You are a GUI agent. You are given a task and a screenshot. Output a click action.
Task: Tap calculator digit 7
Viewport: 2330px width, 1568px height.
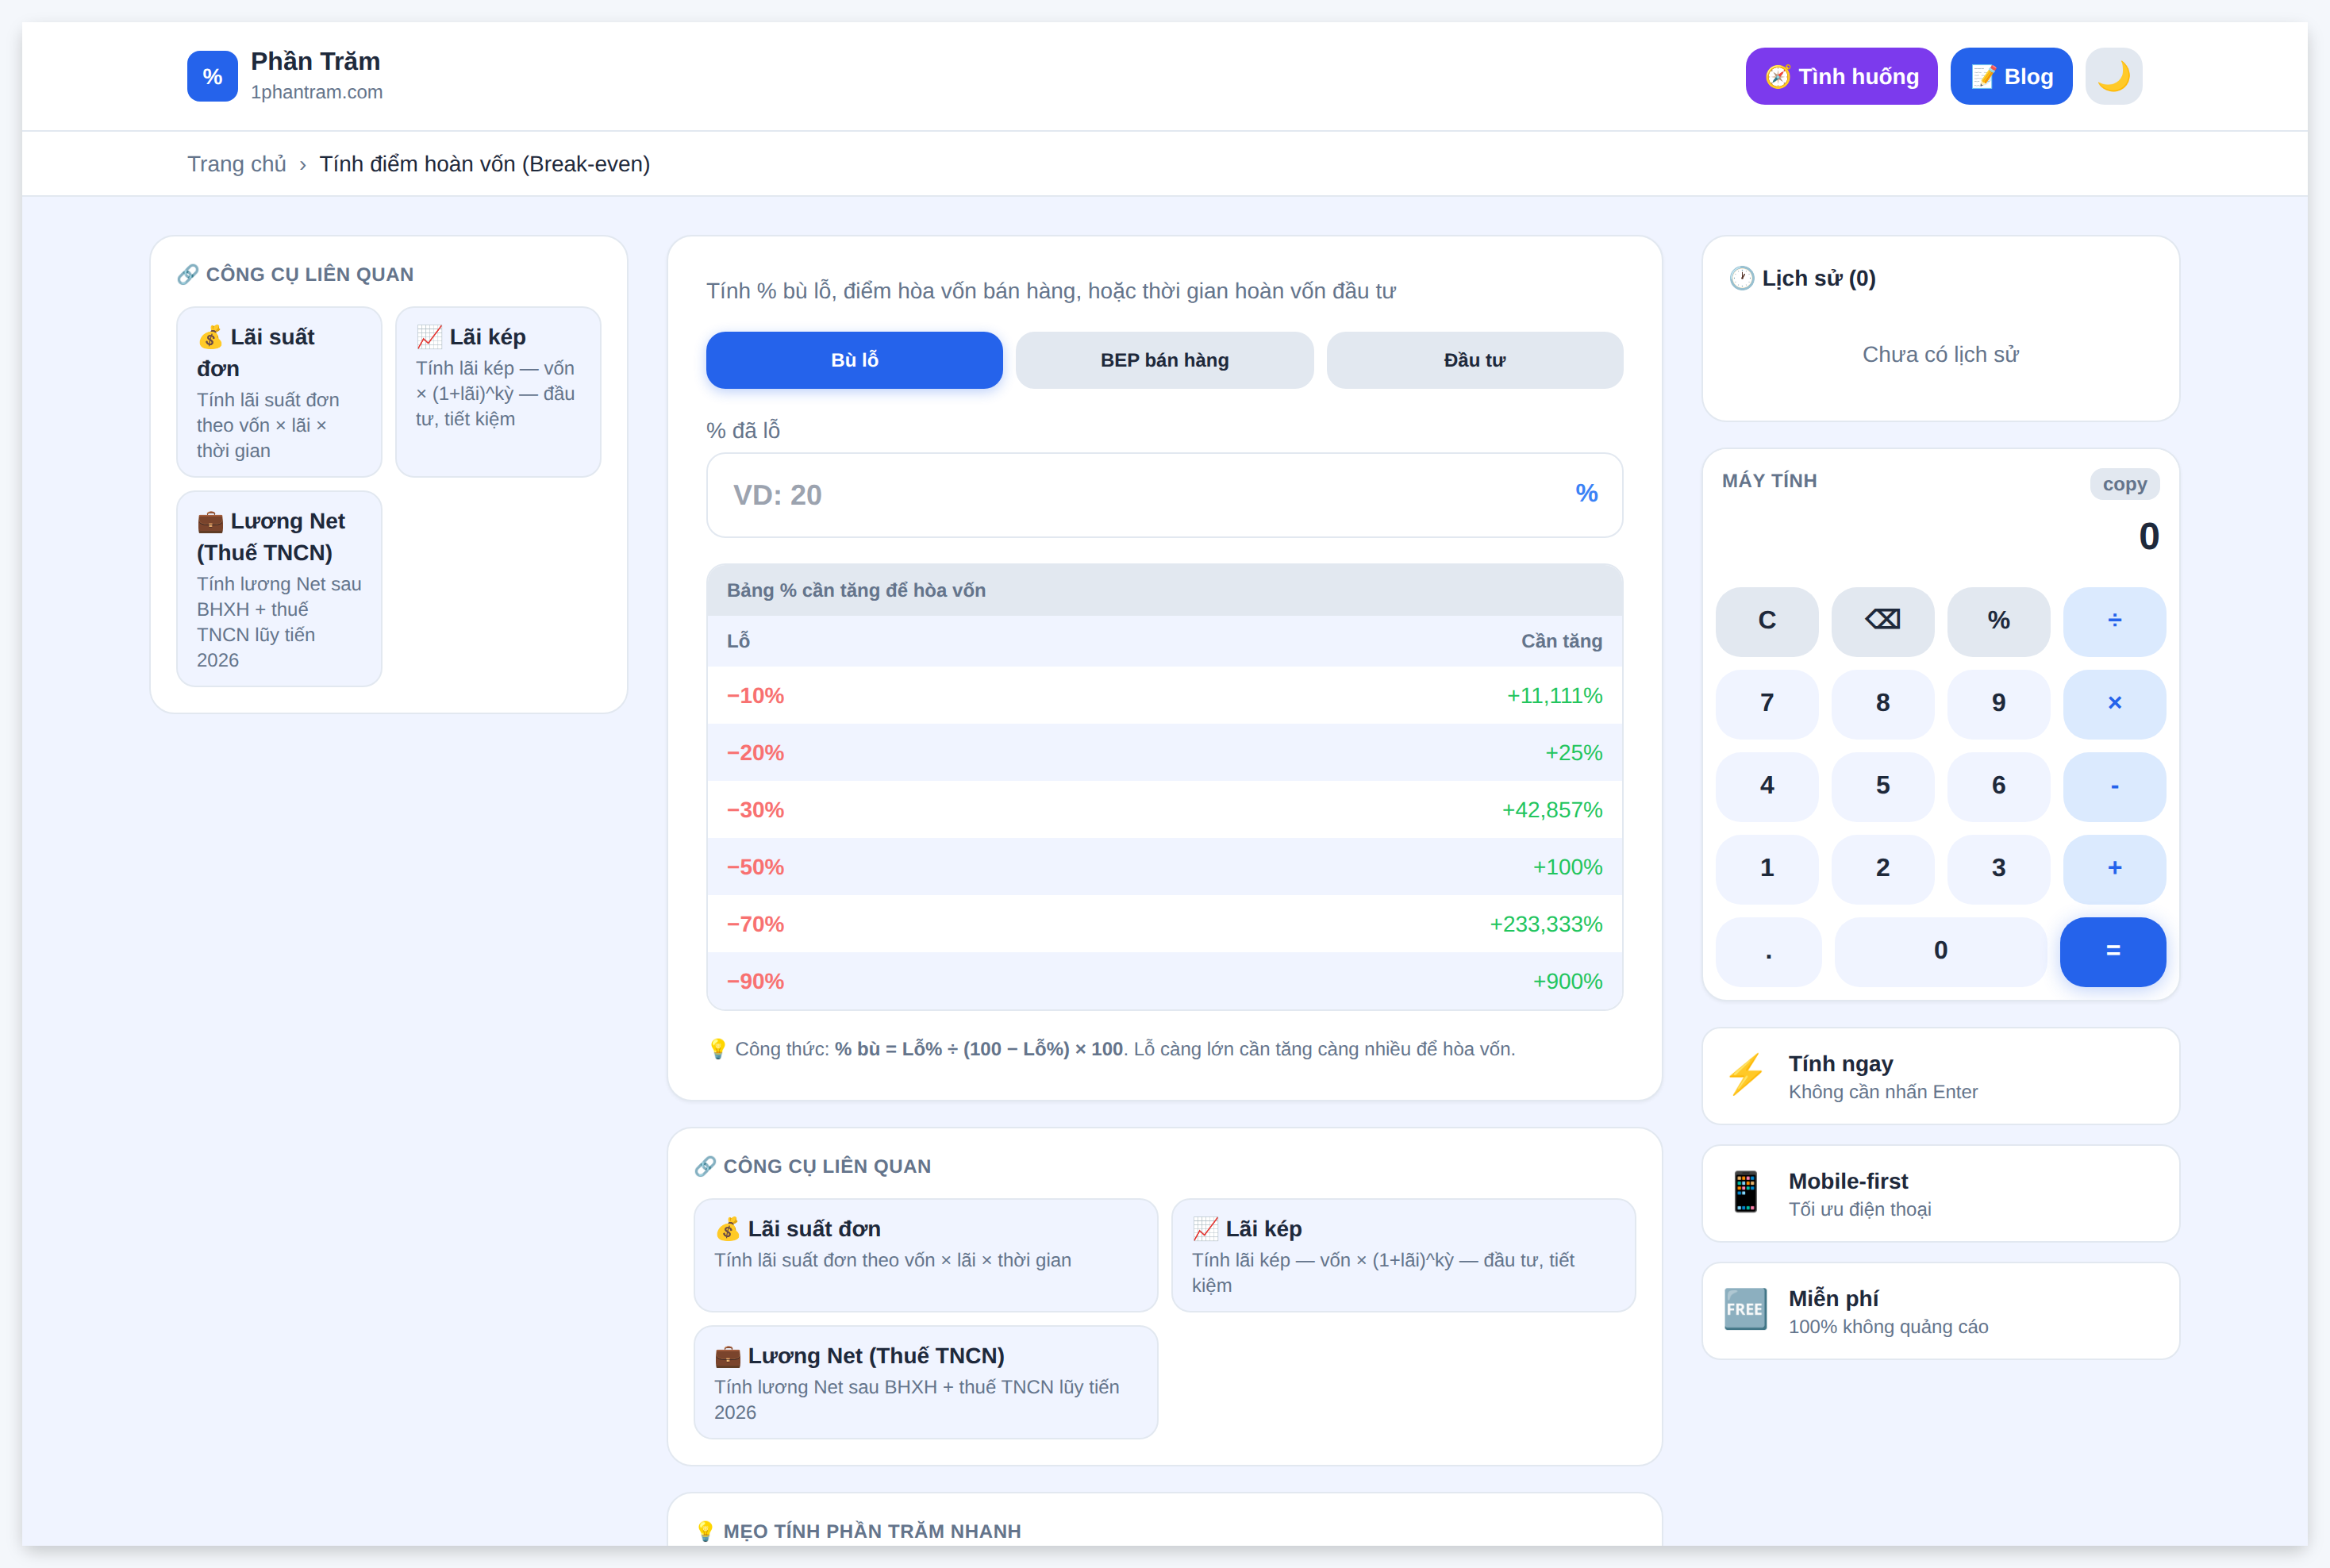tap(1767, 704)
